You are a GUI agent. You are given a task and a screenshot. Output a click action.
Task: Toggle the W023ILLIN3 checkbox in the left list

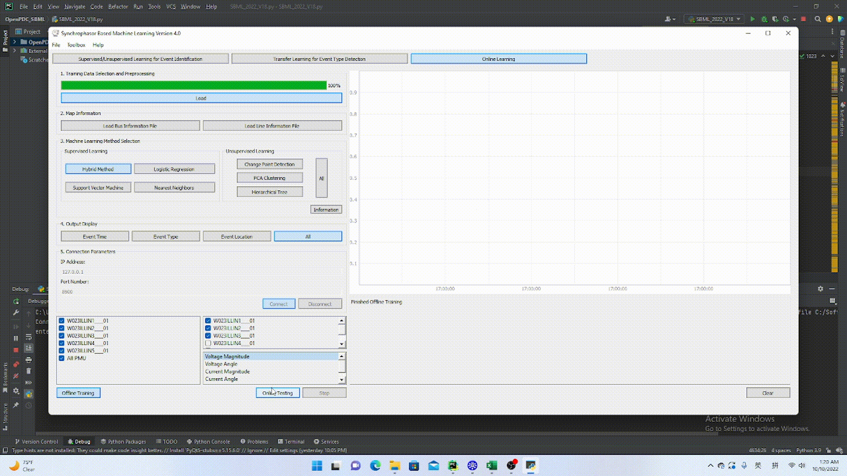coord(62,335)
